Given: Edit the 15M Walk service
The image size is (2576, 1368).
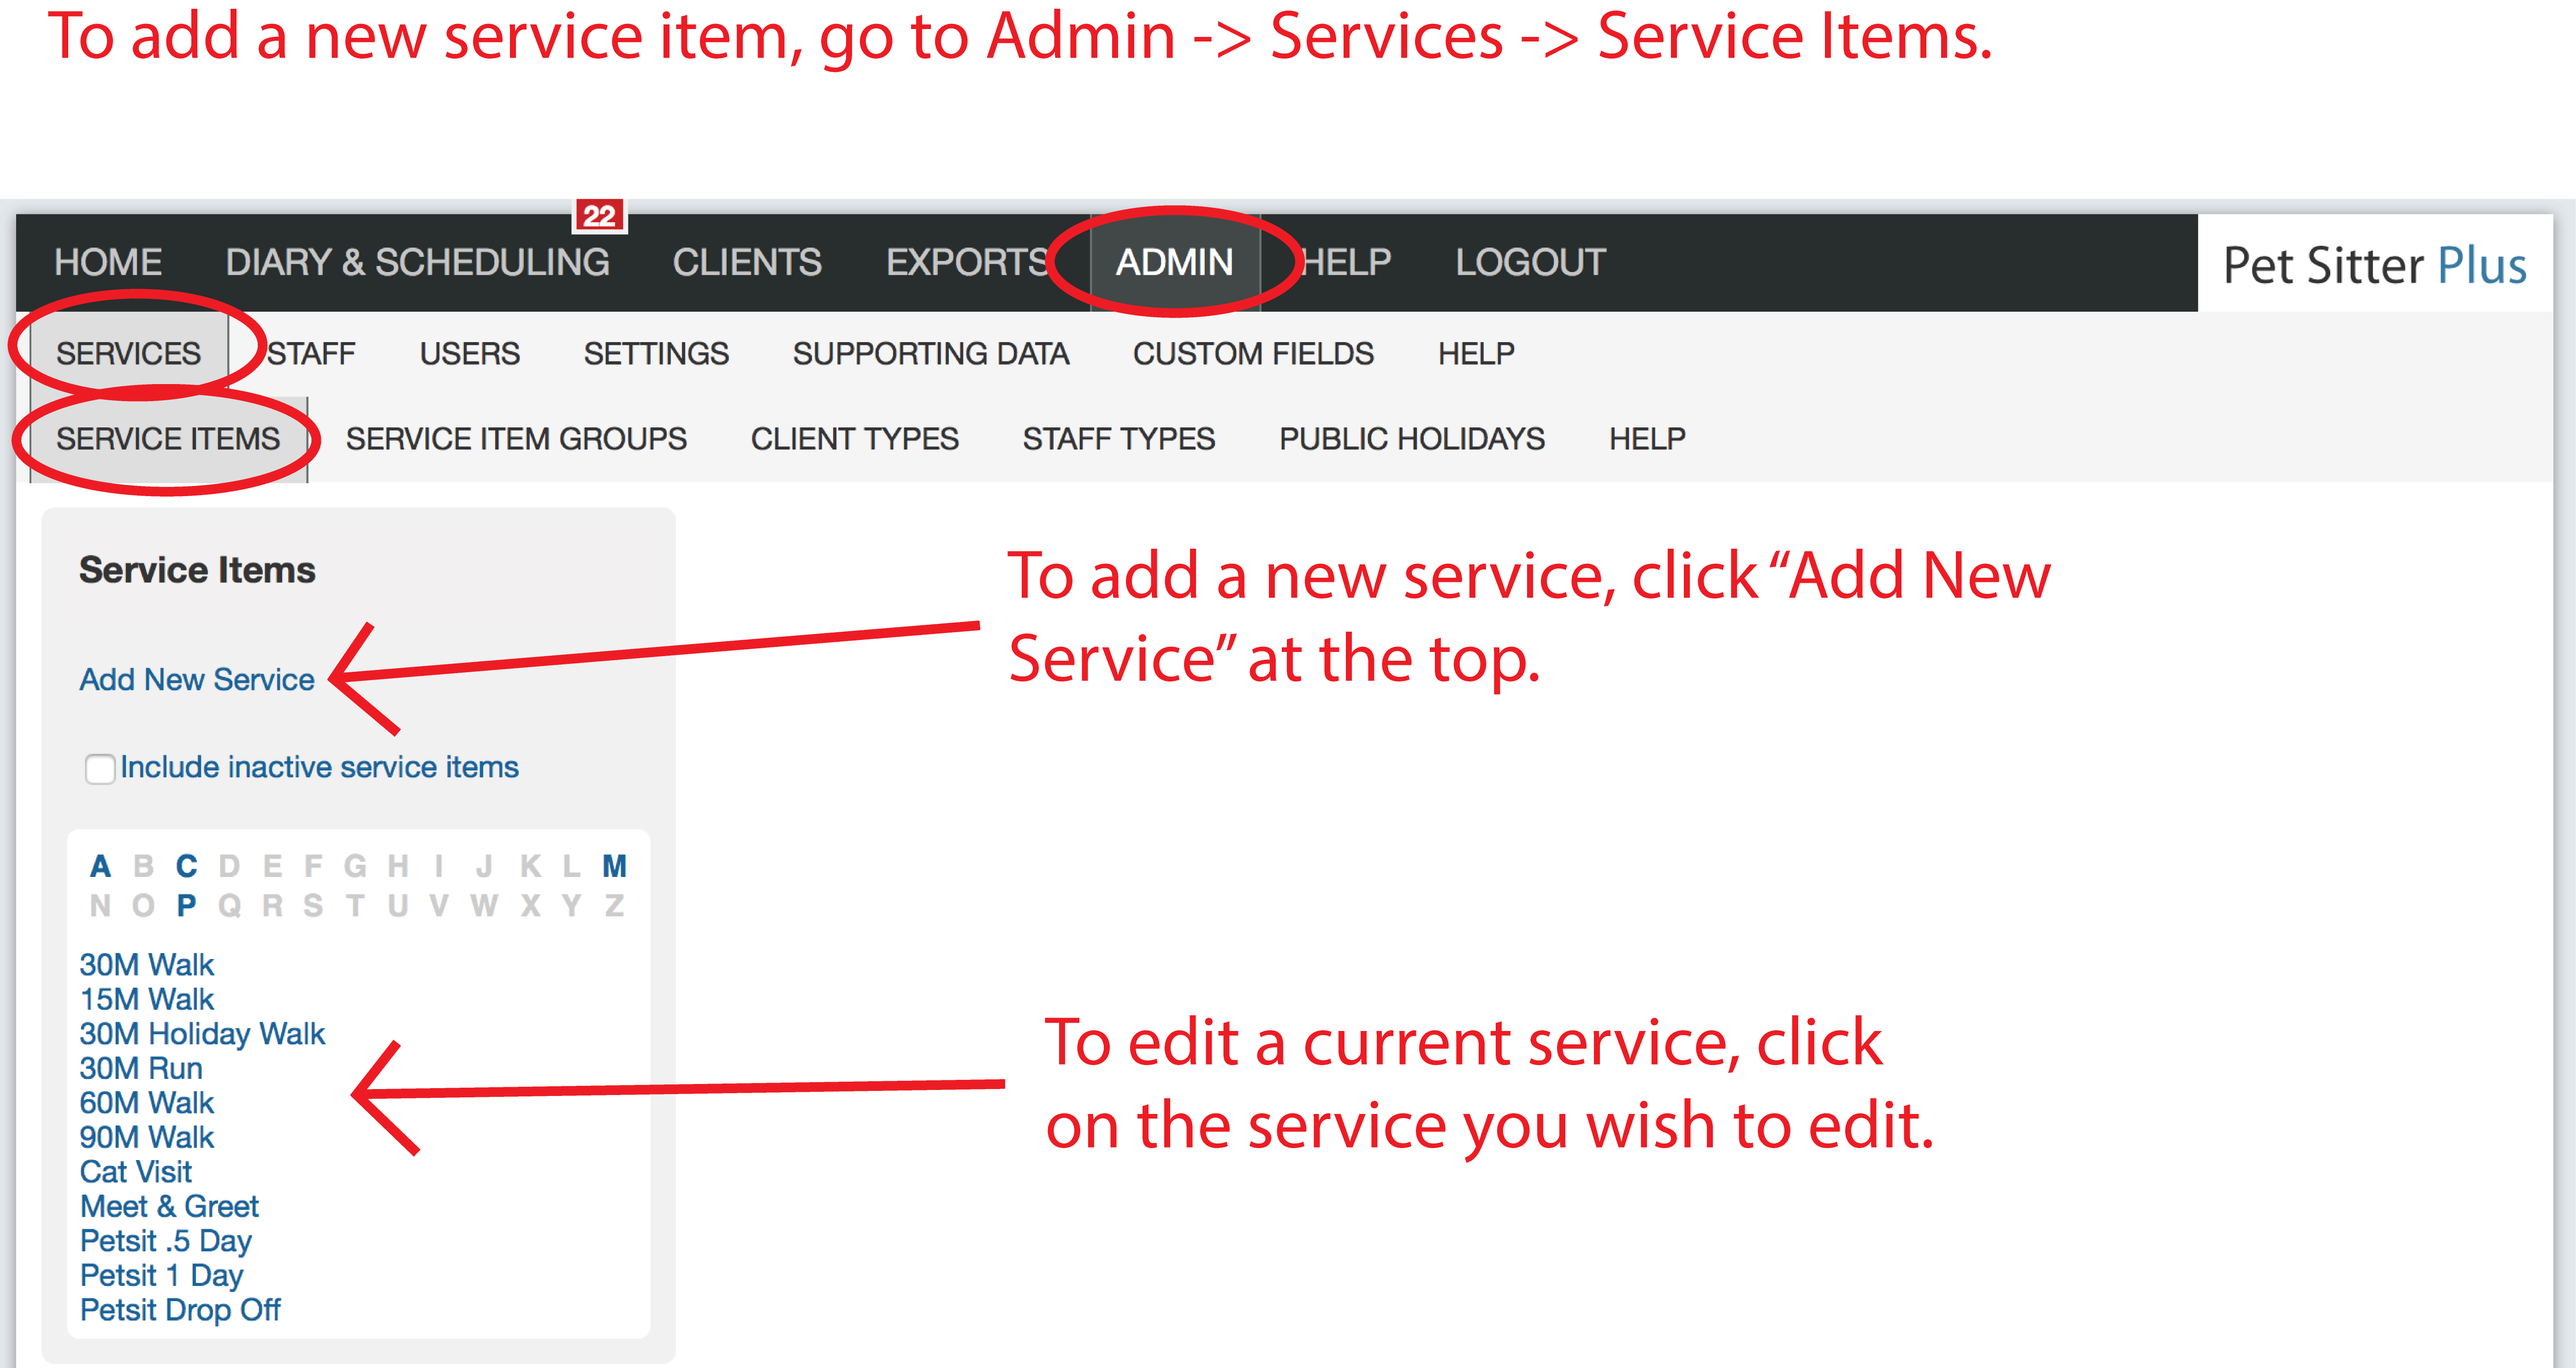Looking at the screenshot, I should click(147, 1000).
